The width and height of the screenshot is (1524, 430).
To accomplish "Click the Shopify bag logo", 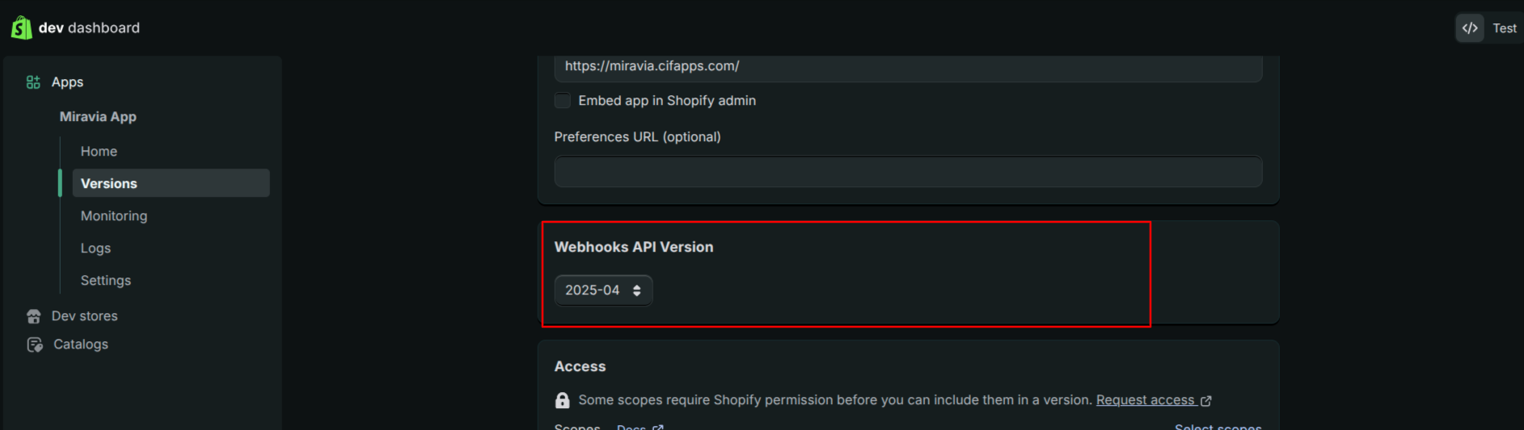I will click(x=21, y=27).
